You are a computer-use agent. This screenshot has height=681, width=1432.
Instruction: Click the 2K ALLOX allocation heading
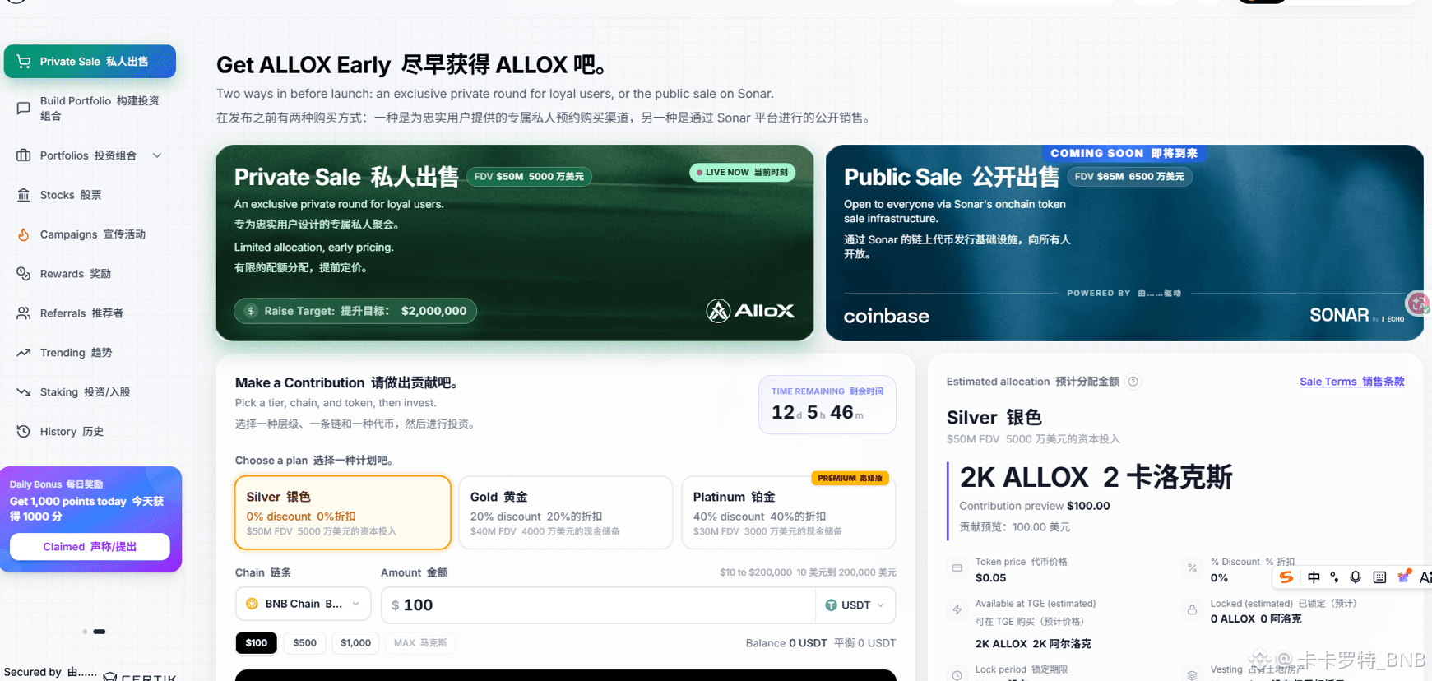(x=1096, y=477)
